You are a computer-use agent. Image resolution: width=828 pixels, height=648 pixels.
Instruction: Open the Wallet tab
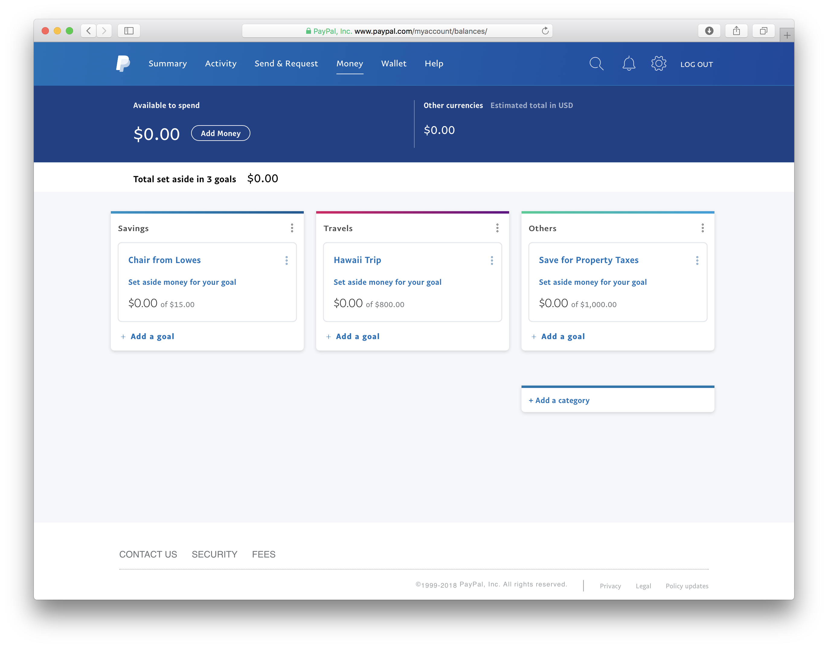(393, 64)
